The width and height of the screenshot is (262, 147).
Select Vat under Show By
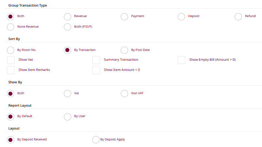point(68,94)
